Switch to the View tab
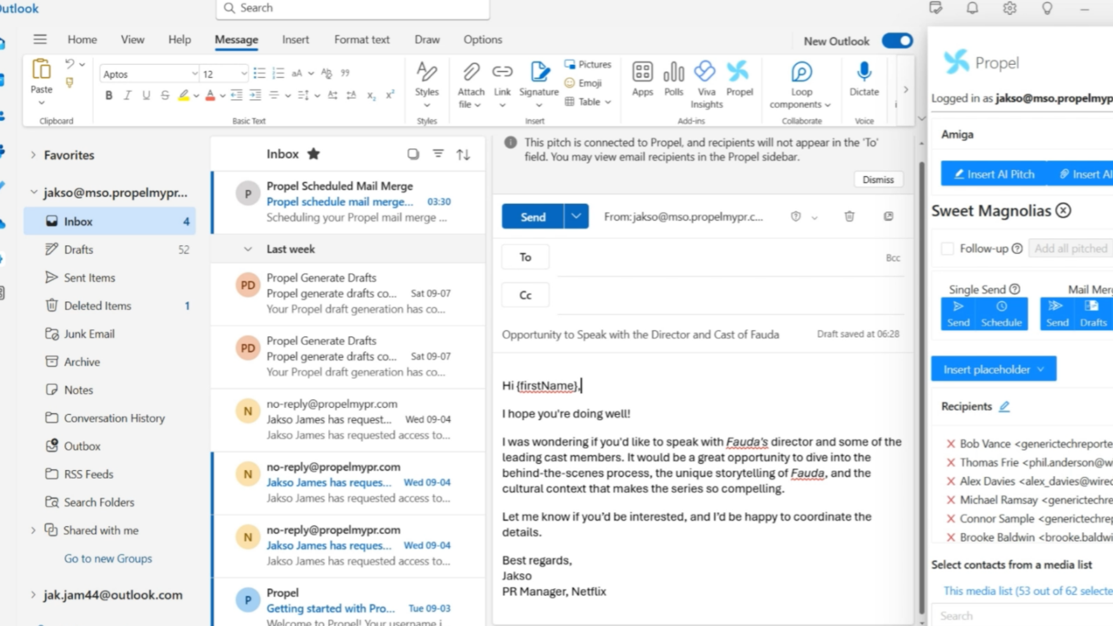This screenshot has height=626, width=1113. point(133,40)
